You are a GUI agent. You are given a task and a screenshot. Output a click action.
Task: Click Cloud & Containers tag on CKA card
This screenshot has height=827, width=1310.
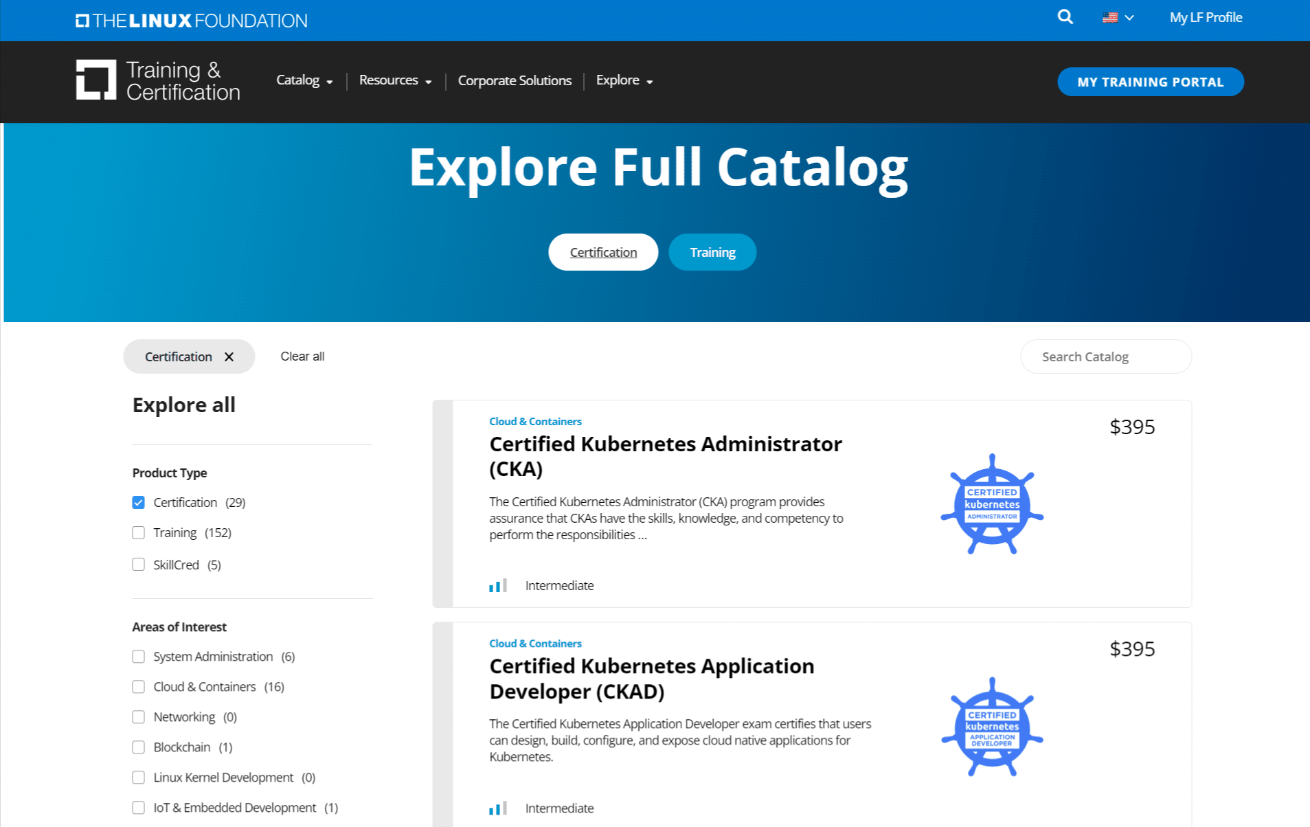click(x=535, y=421)
